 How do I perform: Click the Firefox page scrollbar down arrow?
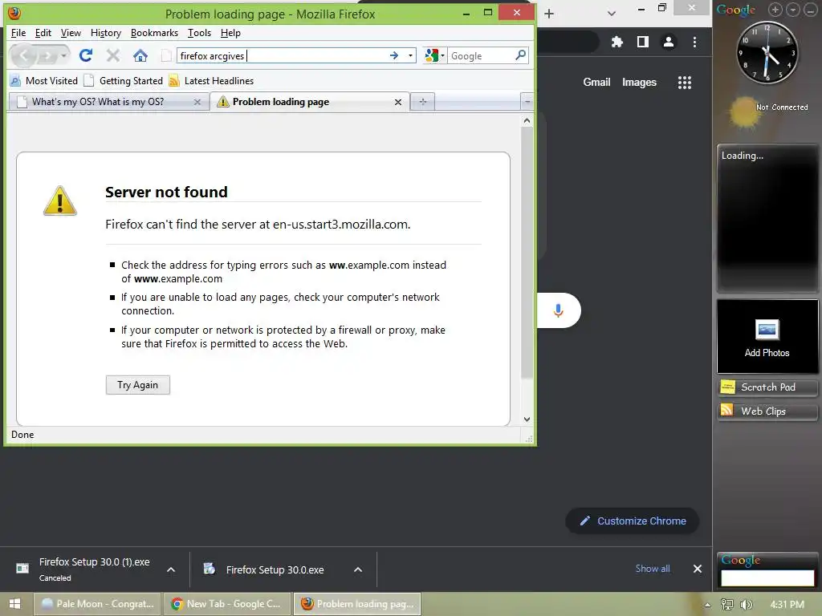(x=527, y=419)
